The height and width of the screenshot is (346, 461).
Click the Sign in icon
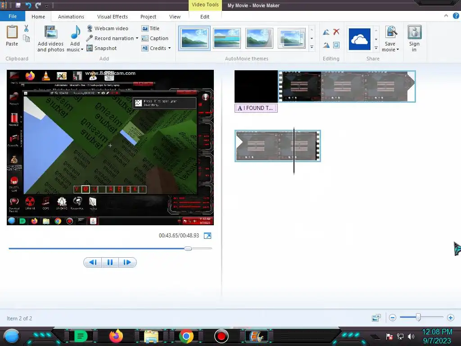click(414, 32)
